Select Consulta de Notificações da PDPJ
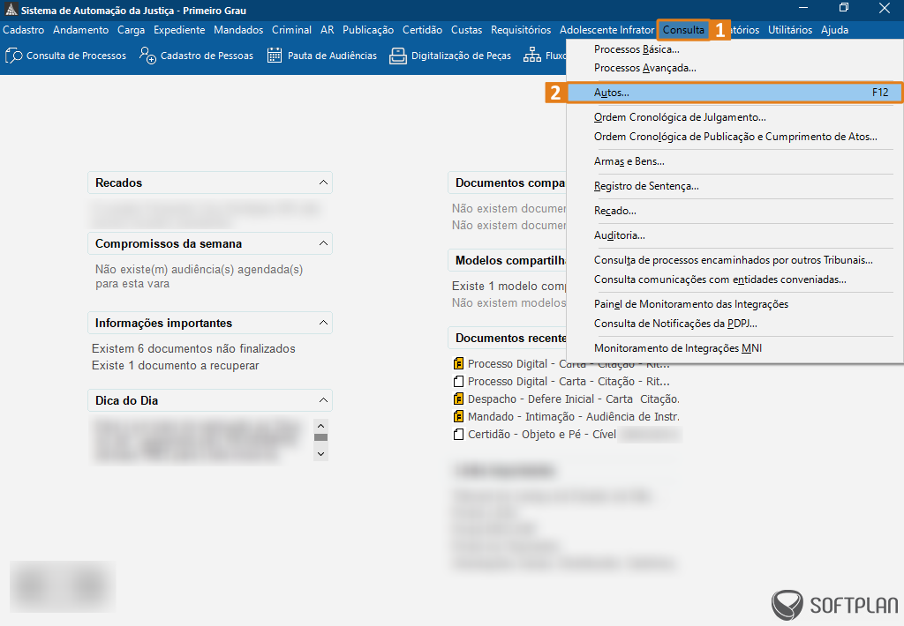904x626 pixels. click(734, 324)
